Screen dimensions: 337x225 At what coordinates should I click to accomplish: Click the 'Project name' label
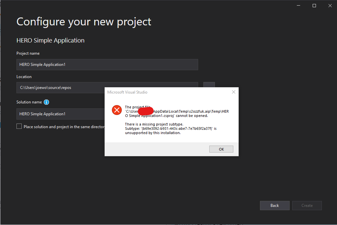tap(28, 53)
